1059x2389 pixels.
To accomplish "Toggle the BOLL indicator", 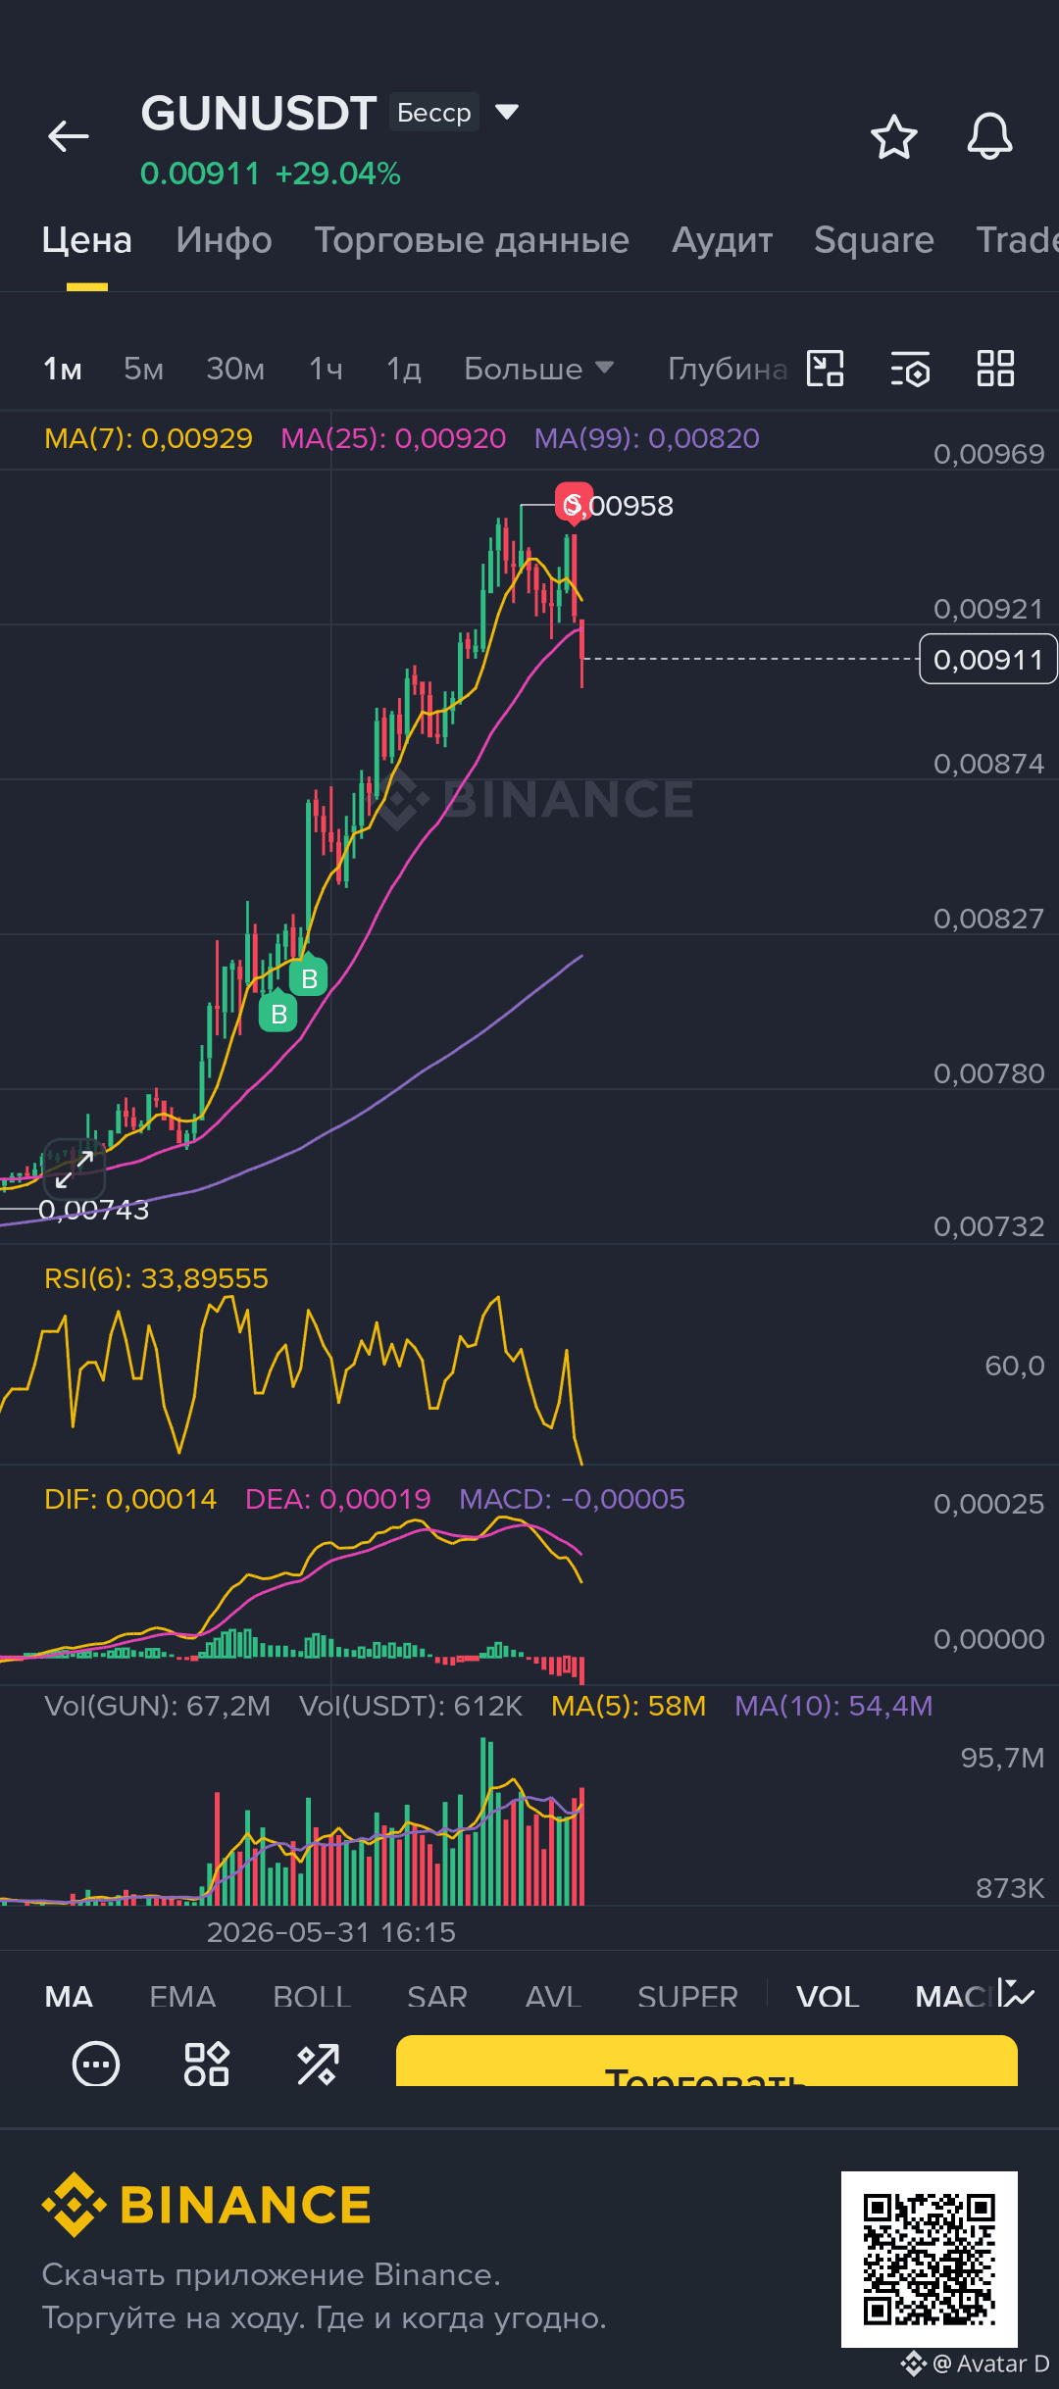I will pos(312,1996).
